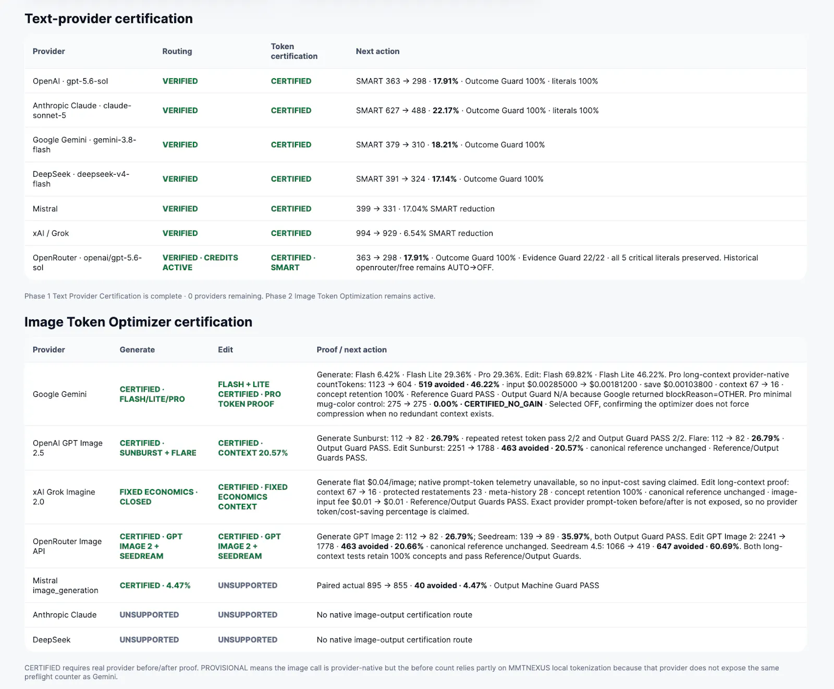The width and height of the screenshot is (834, 689).
Task: Click the proof text starting 'Generate GPT Image 2: 112 → 82'
Action: pyautogui.click(x=551, y=546)
